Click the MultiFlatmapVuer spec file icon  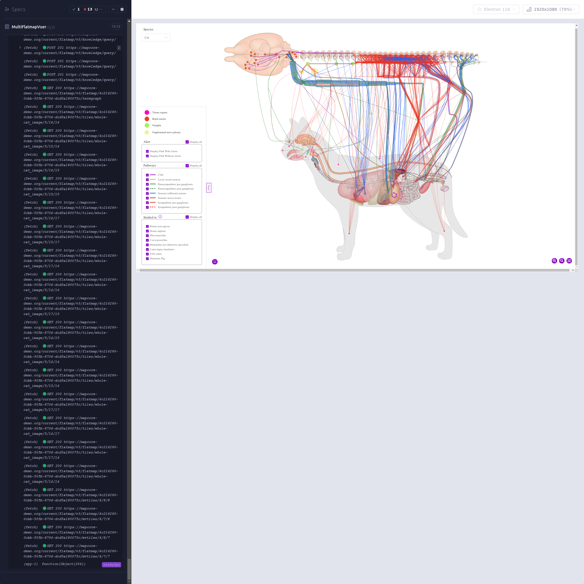pyautogui.click(x=7, y=27)
